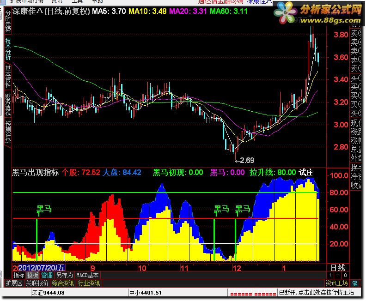
Task: Click the 100.0 indicator axis label
Action: tap(339, 175)
